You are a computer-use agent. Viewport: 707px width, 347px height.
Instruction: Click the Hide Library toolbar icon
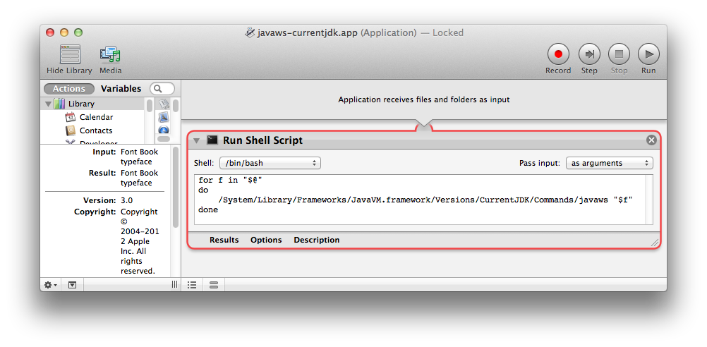click(69, 54)
